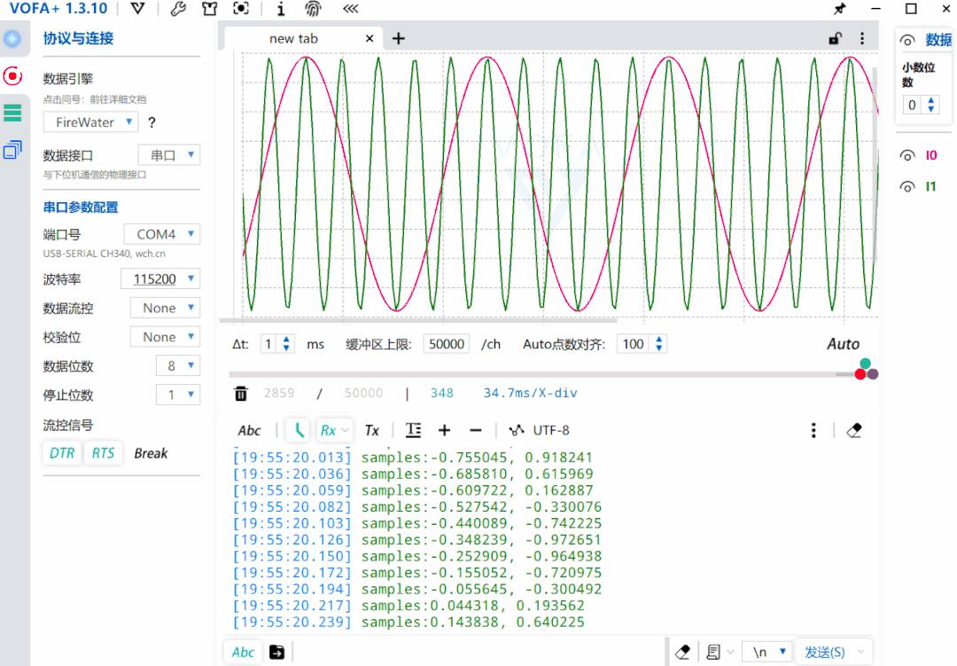957x666 pixels.
Task: Click the trash icon to clear waveform buffer
Action: point(241,393)
